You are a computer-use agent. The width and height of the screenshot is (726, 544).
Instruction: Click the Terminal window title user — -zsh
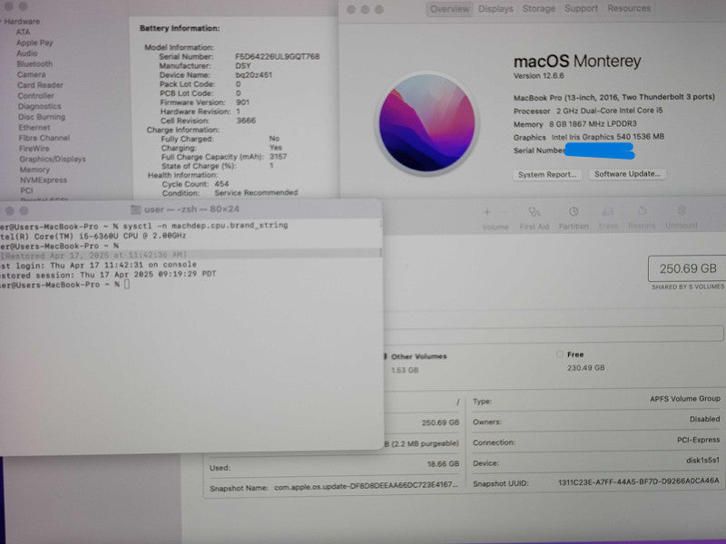click(x=191, y=209)
